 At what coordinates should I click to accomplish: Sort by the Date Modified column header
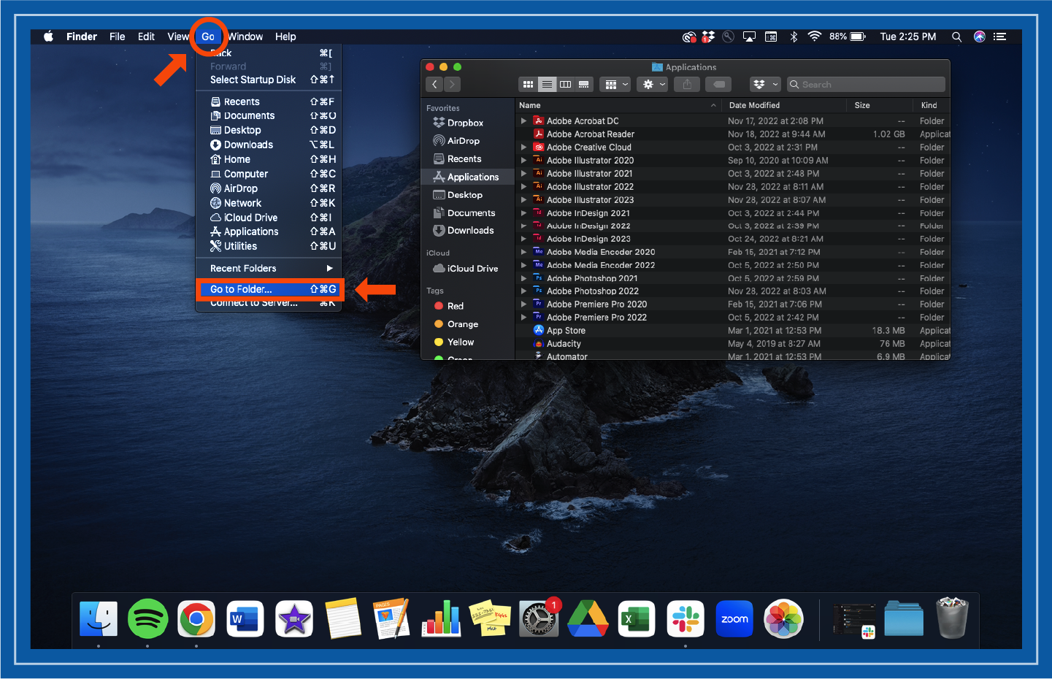[785, 105]
